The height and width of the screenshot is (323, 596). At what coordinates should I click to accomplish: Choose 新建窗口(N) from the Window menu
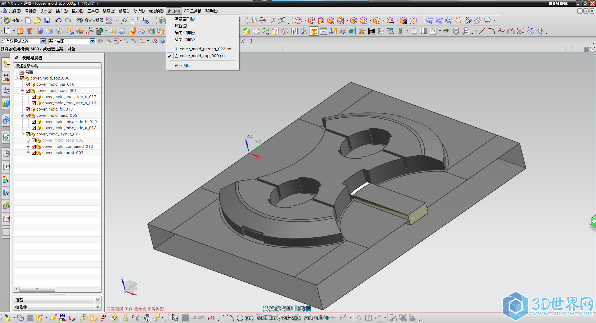[x=186, y=19]
